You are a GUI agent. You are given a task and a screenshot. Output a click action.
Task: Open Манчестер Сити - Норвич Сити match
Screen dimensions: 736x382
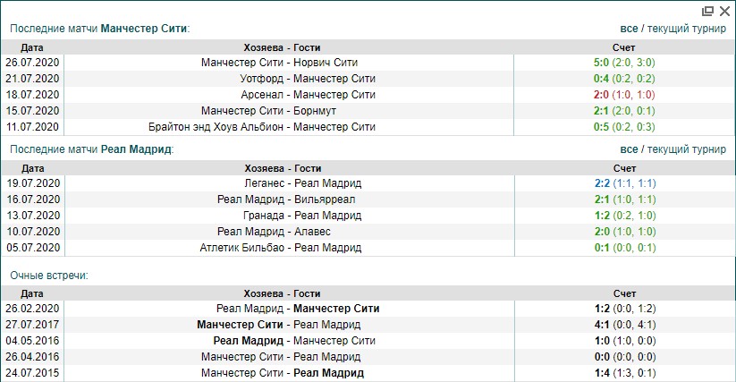click(x=288, y=63)
